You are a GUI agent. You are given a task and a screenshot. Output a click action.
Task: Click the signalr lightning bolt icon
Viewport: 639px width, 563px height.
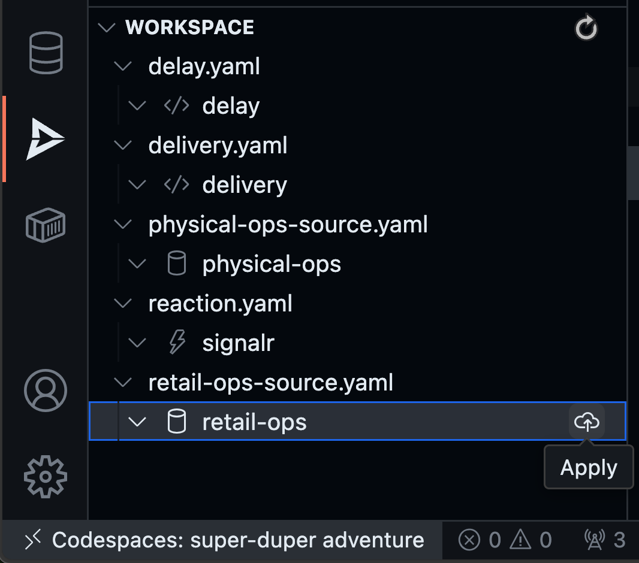[176, 342]
